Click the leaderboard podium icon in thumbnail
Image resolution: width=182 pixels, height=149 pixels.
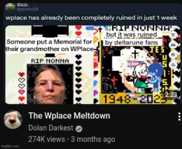pos(173,65)
